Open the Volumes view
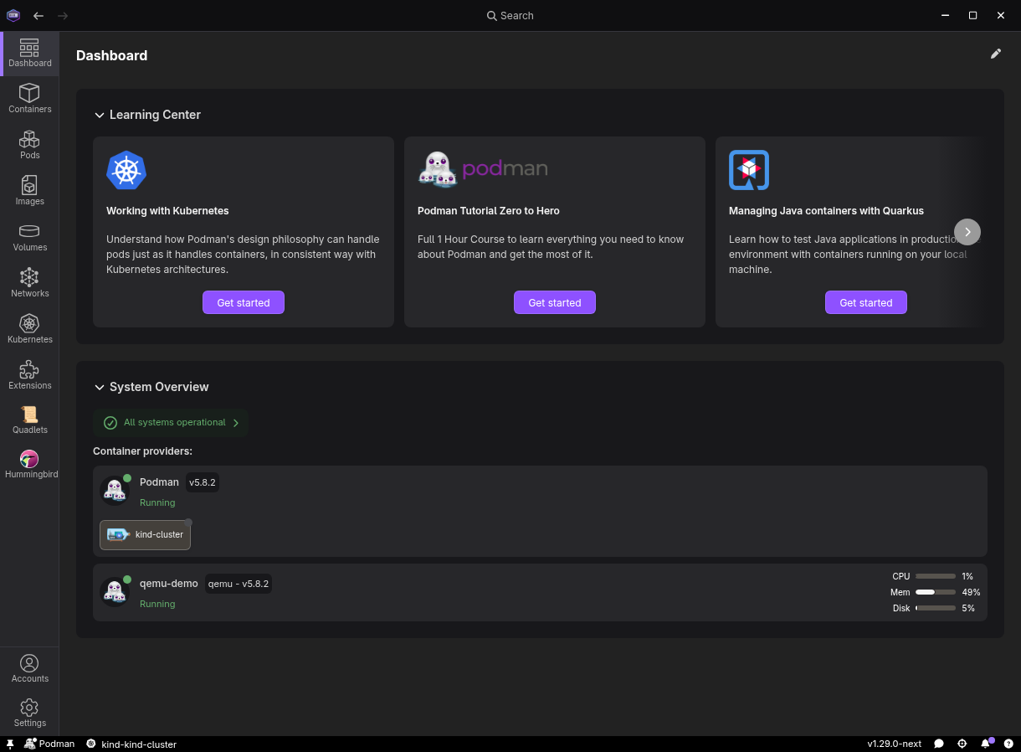The height and width of the screenshot is (752, 1021). tap(30, 238)
